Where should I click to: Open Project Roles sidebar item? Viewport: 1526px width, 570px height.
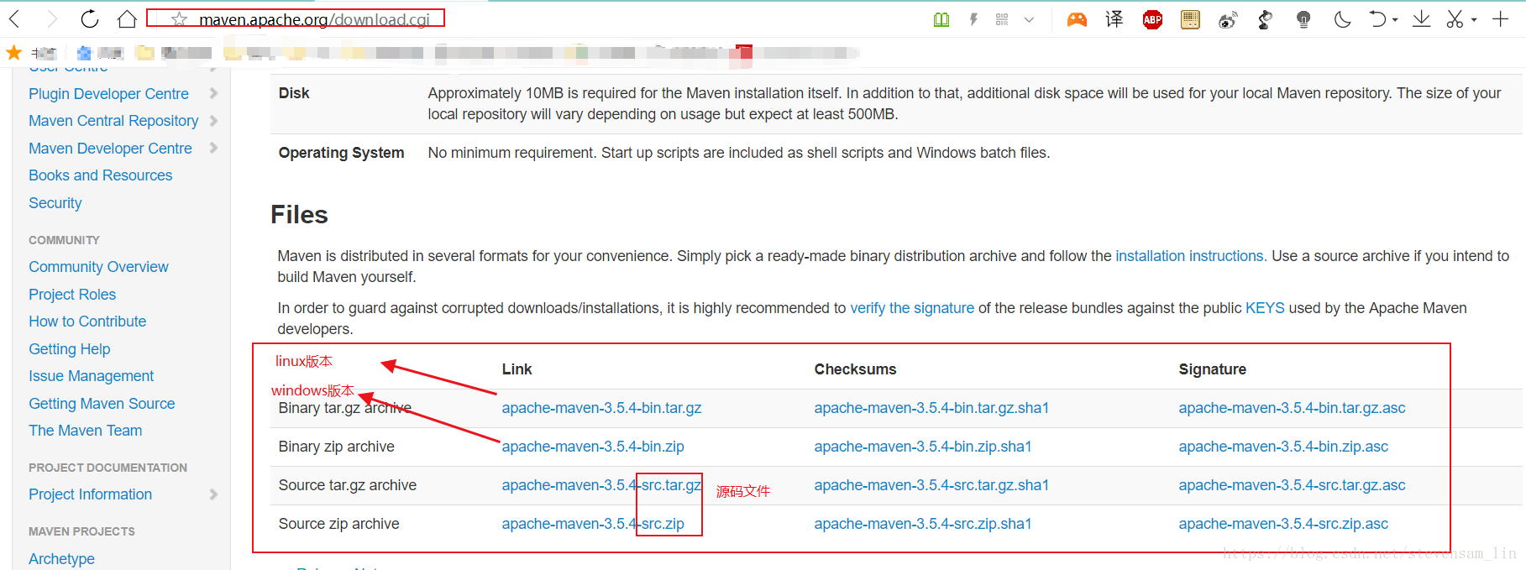pos(72,295)
